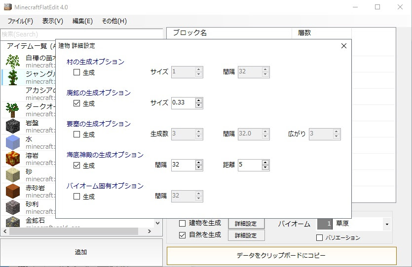Disable mineshaft generation (廃鉱) checkbox
This screenshot has height=267, width=412.
click(x=76, y=103)
